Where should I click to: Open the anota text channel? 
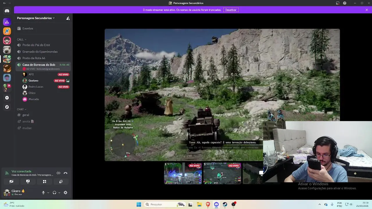(x=44, y=121)
